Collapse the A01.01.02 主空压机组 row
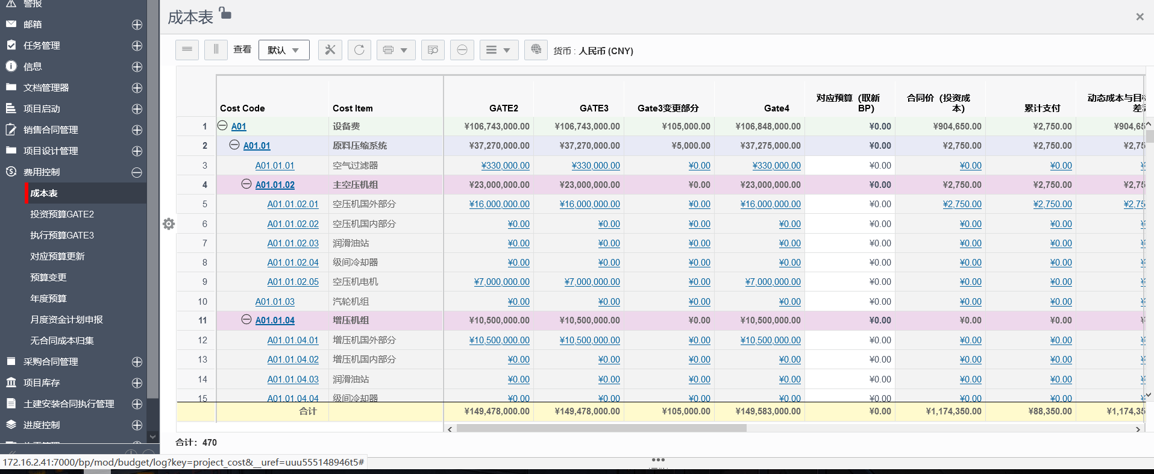The width and height of the screenshot is (1154, 474). (x=246, y=184)
